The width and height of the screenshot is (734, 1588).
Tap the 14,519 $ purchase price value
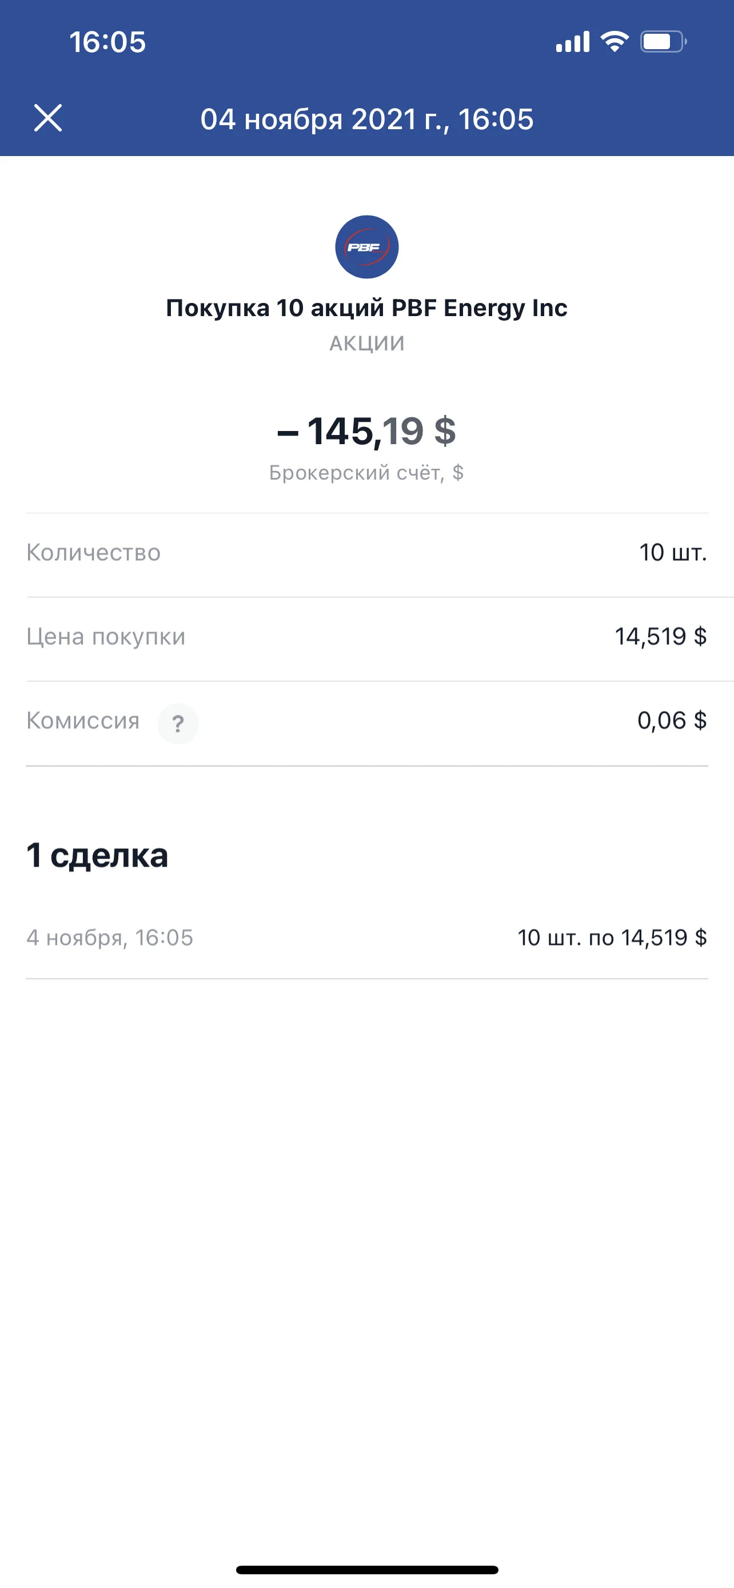tap(661, 636)
